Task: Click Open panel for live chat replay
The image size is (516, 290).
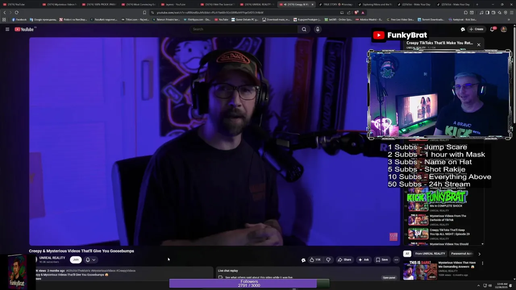Action: [x=389, y=278]
